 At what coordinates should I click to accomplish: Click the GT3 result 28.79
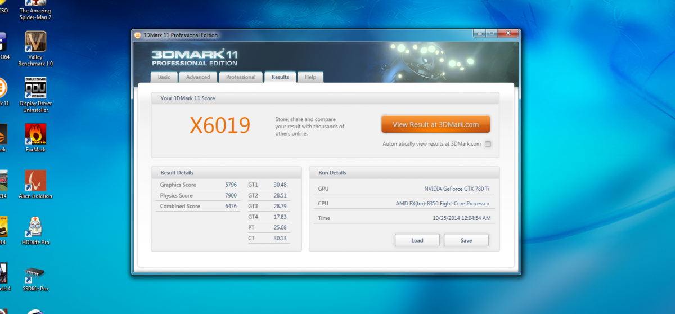[280, 206]
